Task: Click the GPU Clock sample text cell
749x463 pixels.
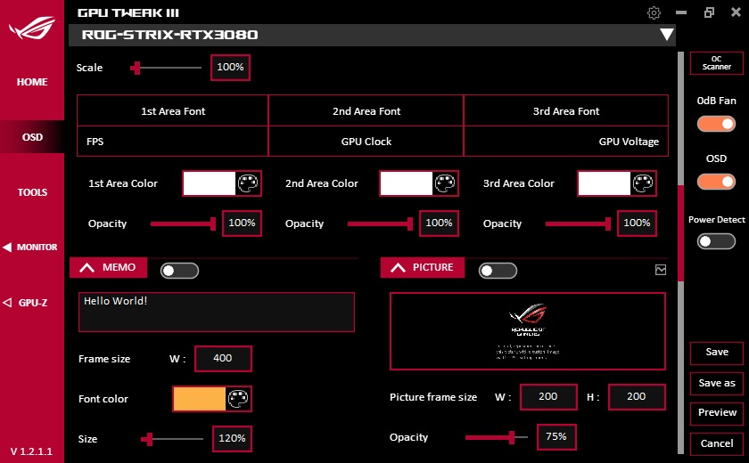Action: [x=366, y=142]
